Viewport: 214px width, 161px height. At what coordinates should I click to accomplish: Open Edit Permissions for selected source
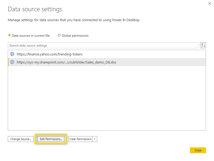coord(51,139)
